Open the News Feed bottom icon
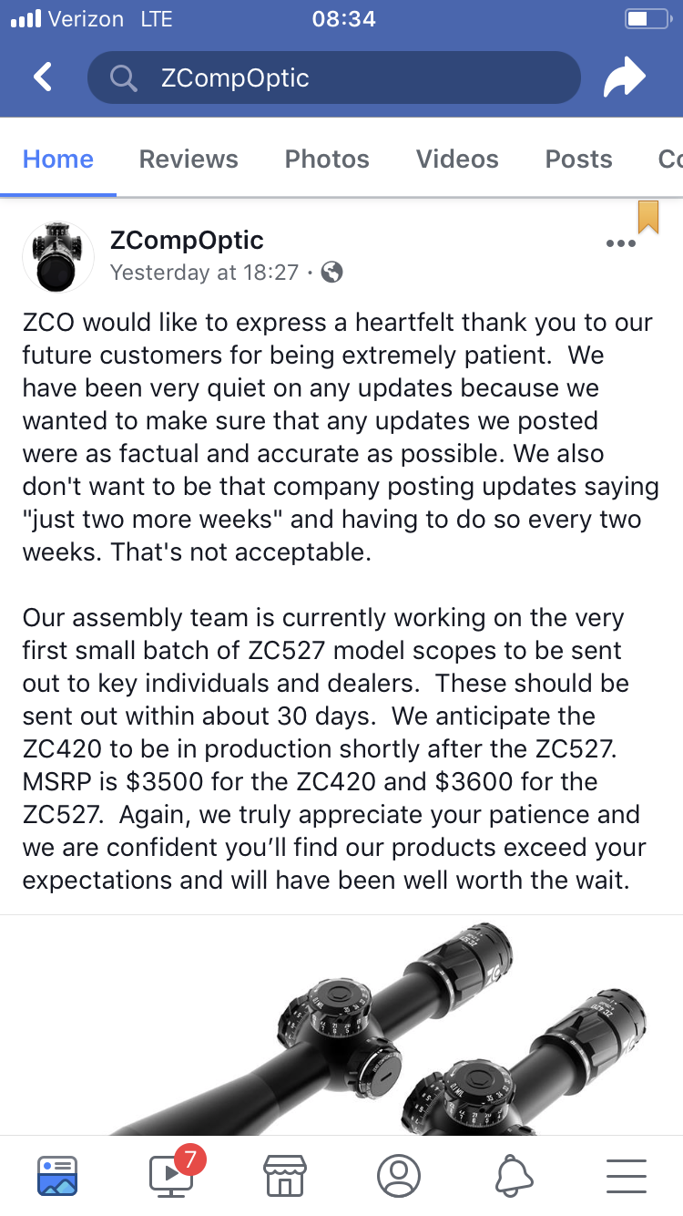 tap(57, 1175)
